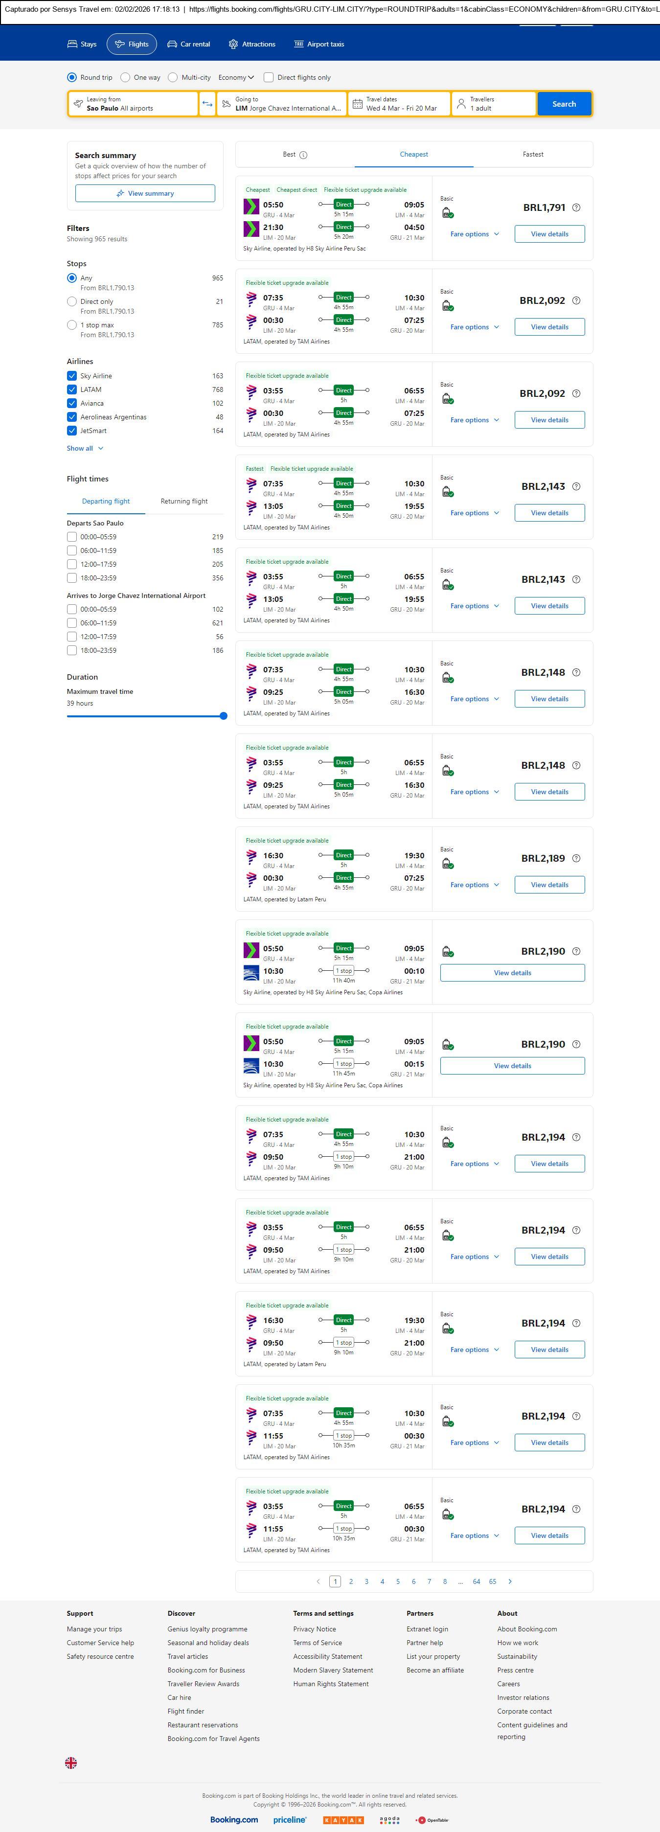Switch to the Returning flight tab
This screenshot has width=660, height=1832.
pos(184,502)
